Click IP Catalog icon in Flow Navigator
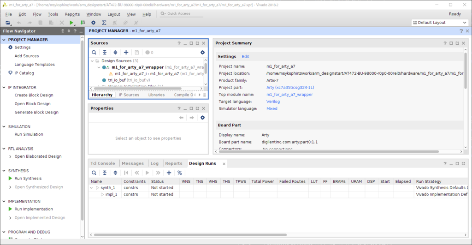The height and width of the screenshot is (245, 472). (11, 73)
